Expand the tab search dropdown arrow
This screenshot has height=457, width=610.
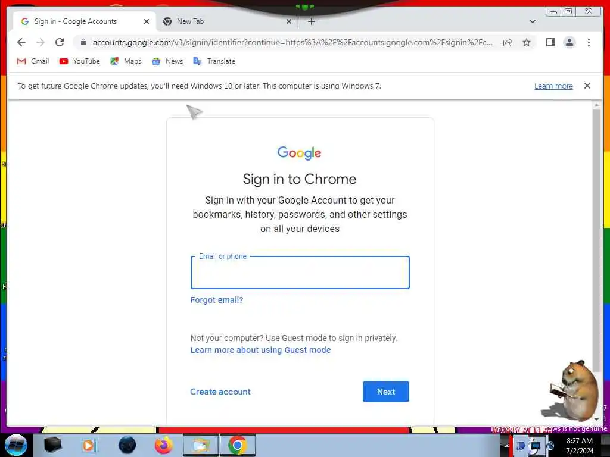pyautogui.click(x=532, y=21)
